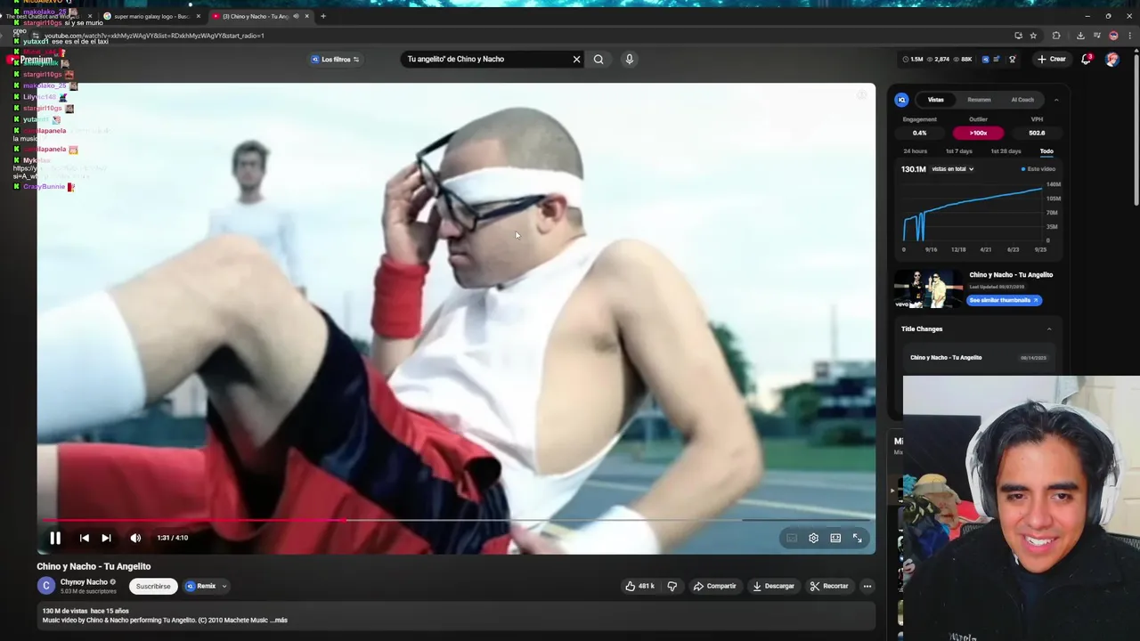Image resolution: width=1140 pixels, height=641 pixels.
Task: Switch to the AI Coach tab
Action: click(x=1022, y=100)
